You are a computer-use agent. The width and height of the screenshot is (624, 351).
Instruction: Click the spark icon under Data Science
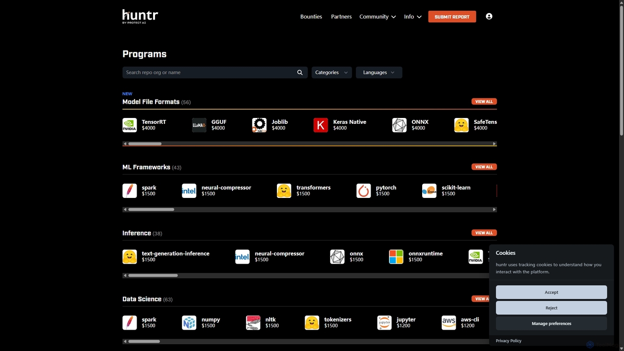pyautogui.click(x=129, y=323)
